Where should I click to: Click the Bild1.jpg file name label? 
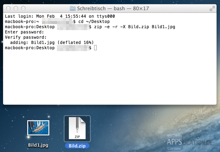pyautogui.click(x=38, y=145)
